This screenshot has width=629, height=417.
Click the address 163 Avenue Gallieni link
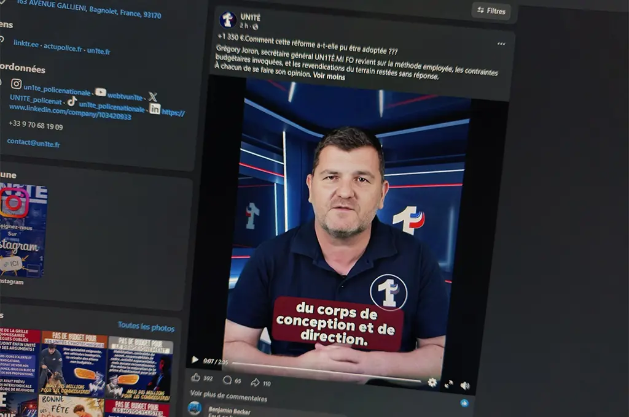click(88, 9)
